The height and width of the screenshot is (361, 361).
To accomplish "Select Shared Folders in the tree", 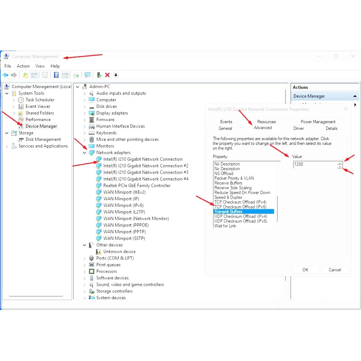I will 40,113.
